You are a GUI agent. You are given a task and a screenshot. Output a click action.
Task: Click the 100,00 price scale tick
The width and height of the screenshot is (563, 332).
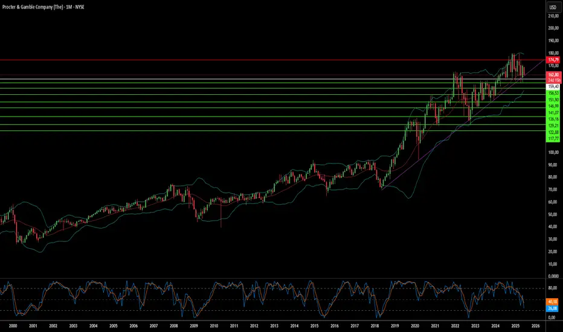pos(553,152)
